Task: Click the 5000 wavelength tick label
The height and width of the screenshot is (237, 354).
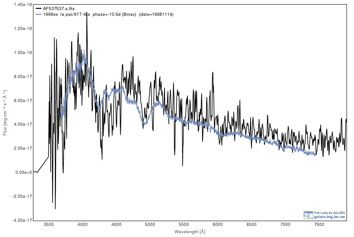Action: pyautogui.click(x=150, y=224)
